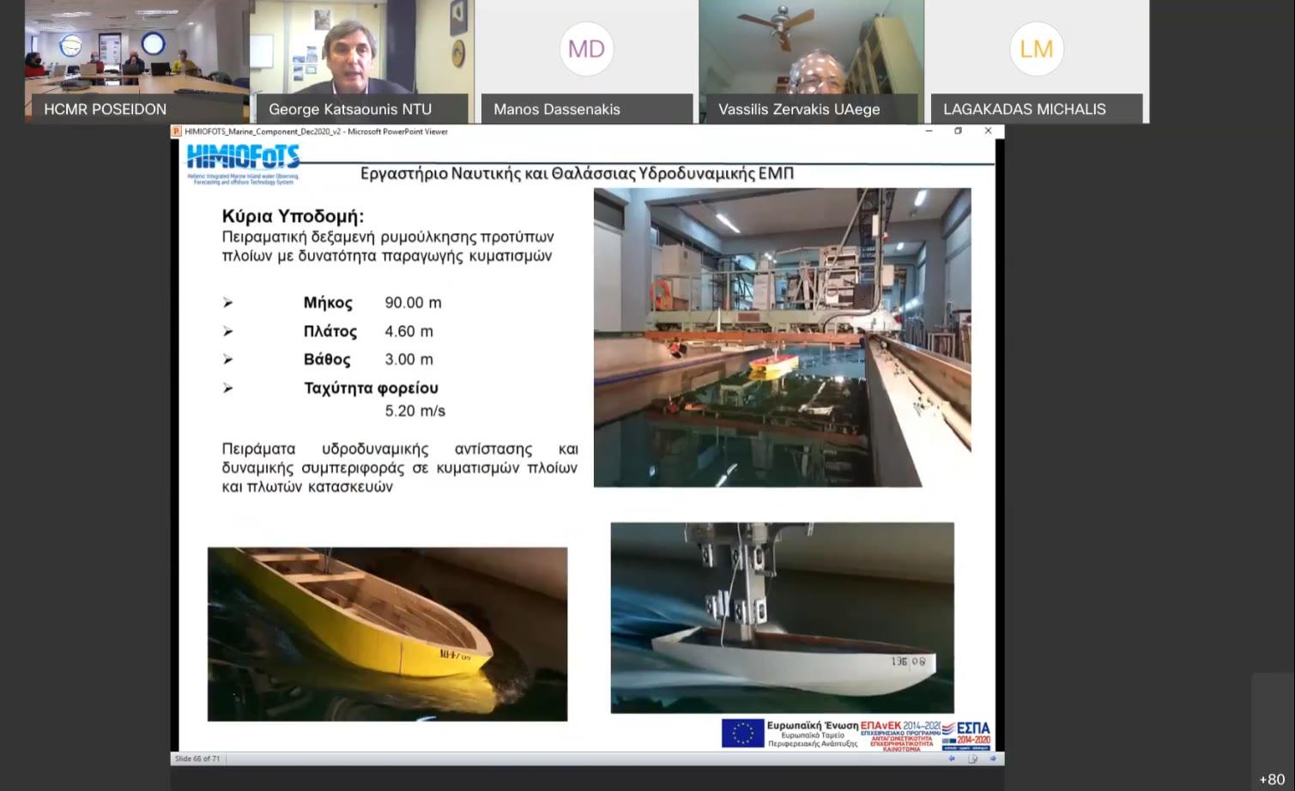Click the PowerPoint Viewer icon in title bar
This screenshot has height=791, width=1295.
(x=177, y=131)
